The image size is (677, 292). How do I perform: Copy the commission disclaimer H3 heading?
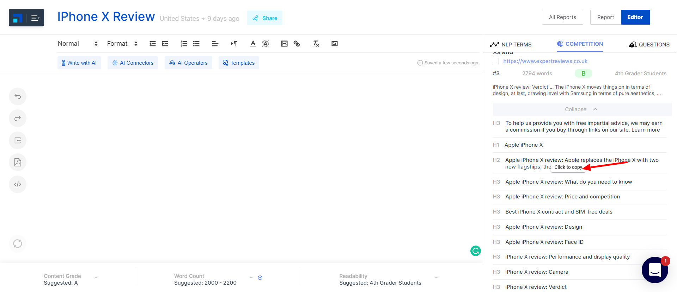tap(584, 126)
